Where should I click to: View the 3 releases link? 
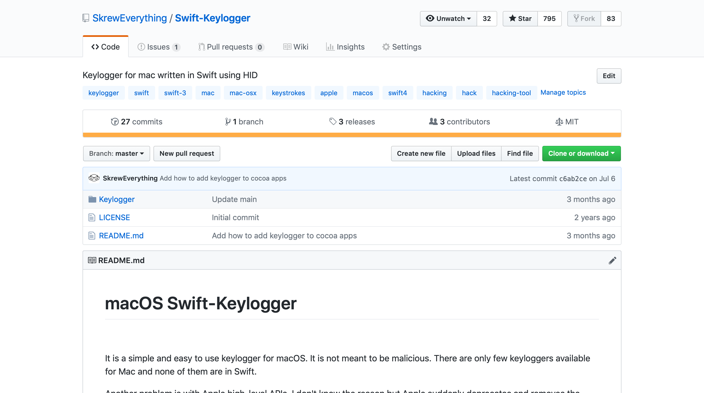(352, 122)
